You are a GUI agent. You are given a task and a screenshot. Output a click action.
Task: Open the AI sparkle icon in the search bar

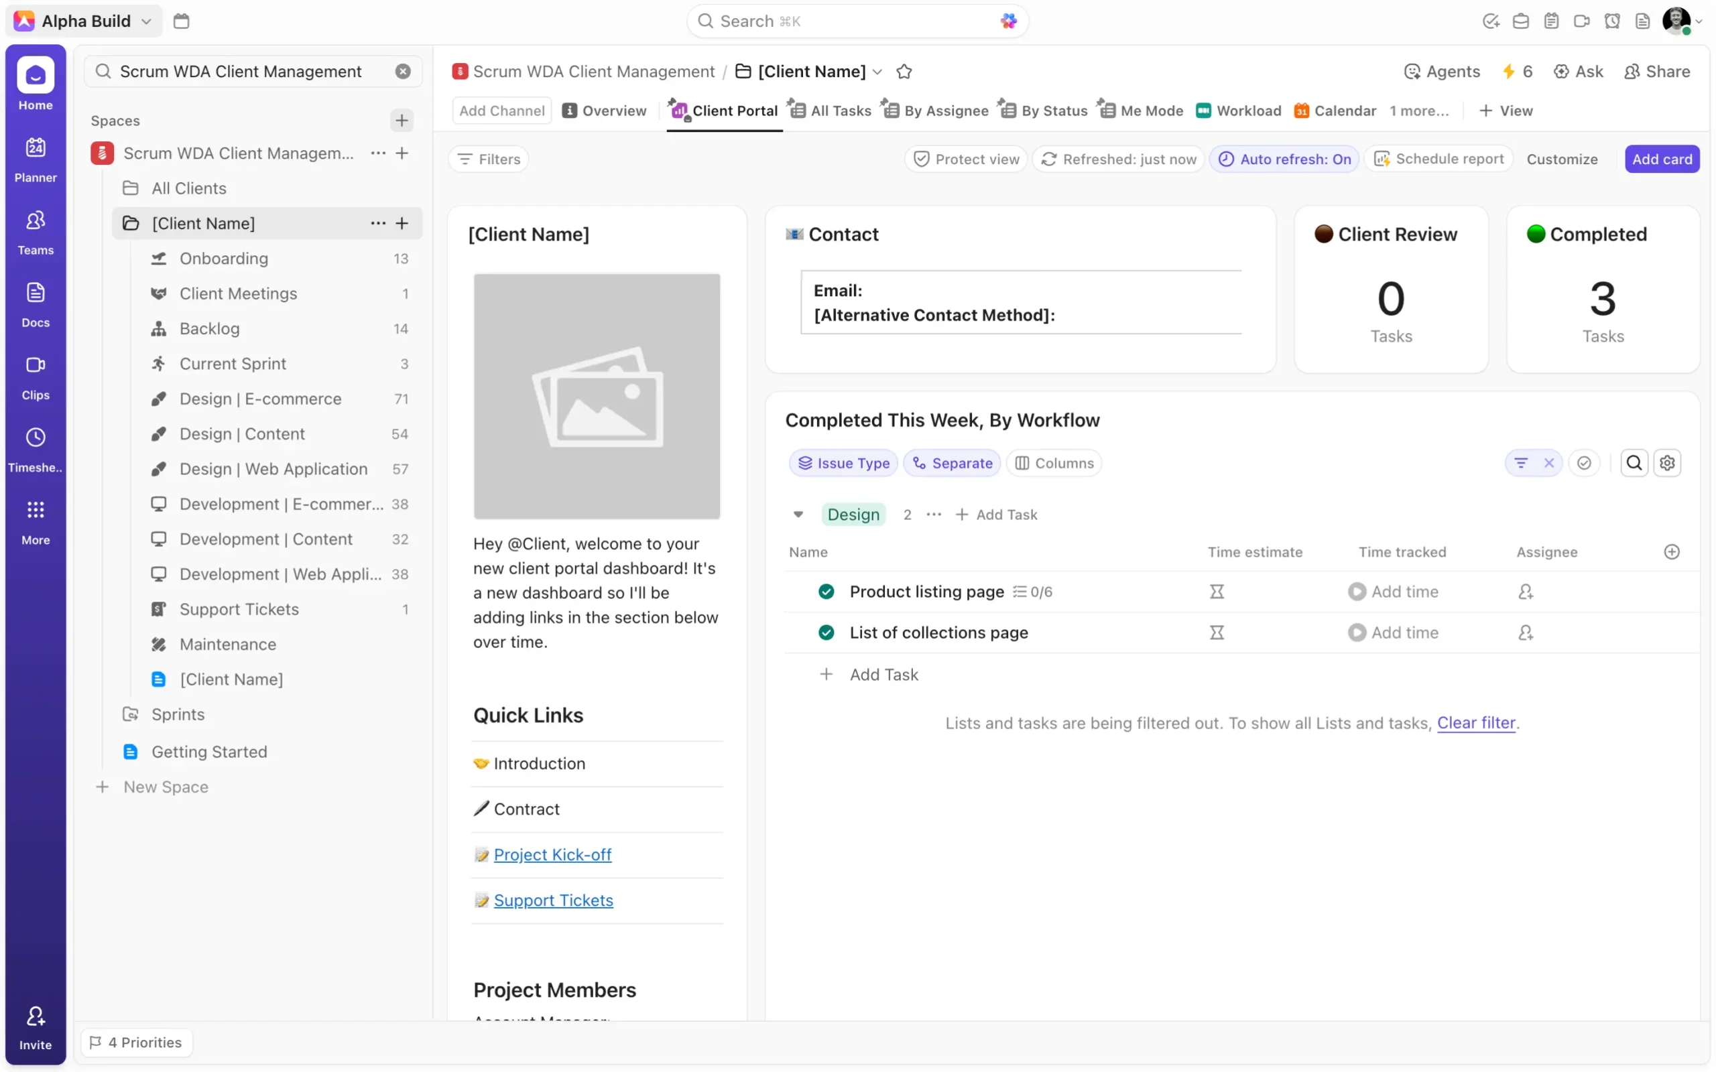click(x=1008, y=21)
